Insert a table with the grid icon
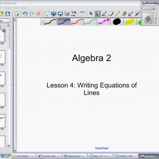 tap(82, 14)
